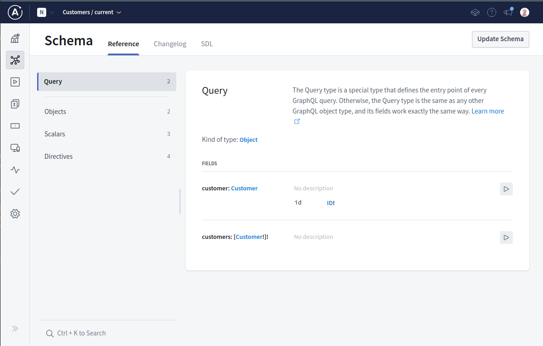Click the Apollo logo in top bar
Image resolution: width=543 pixels, height=346 pixels.
point(16,12)
